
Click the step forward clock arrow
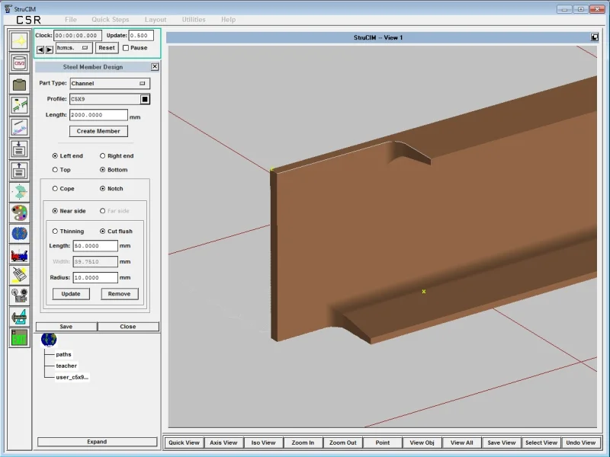click(50, 50)
